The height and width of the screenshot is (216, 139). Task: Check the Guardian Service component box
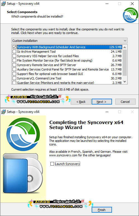pos(14,82)
